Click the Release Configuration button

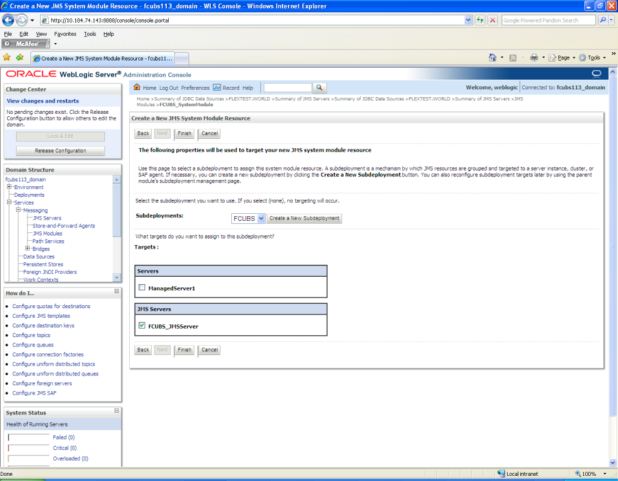click(x=60, y=150)
